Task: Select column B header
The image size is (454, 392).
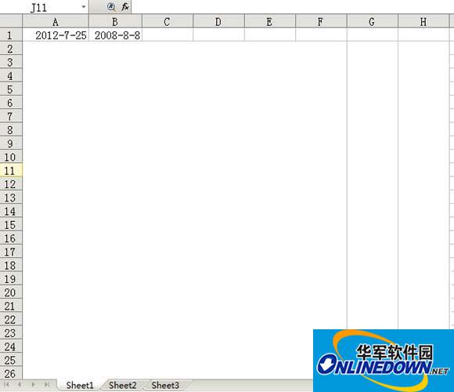Action: [x=115, y=22]
